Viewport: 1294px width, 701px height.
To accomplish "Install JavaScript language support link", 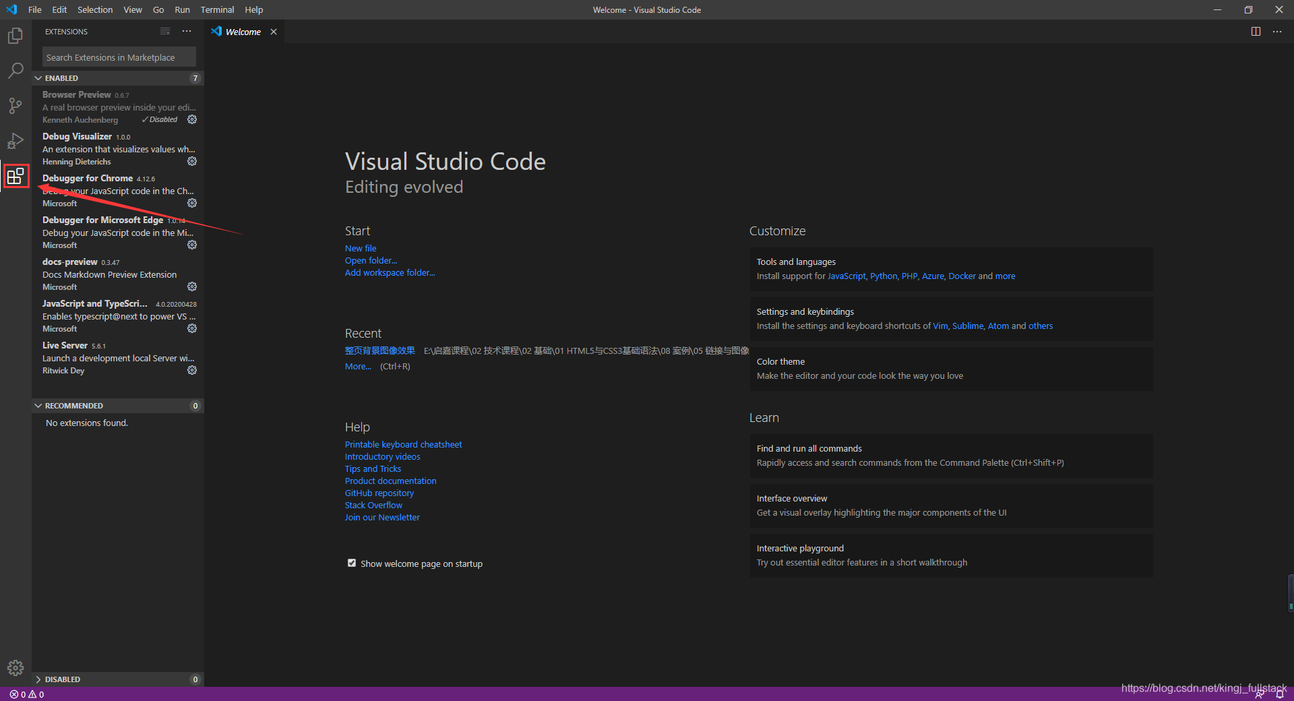I will (x=846, y=276).
